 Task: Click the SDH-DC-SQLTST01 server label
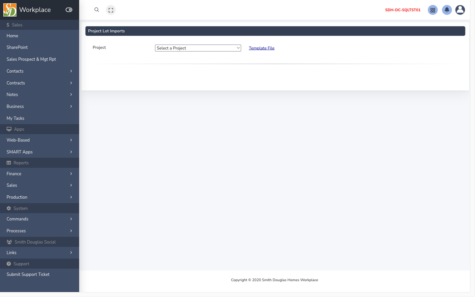(x=403, y=10)
